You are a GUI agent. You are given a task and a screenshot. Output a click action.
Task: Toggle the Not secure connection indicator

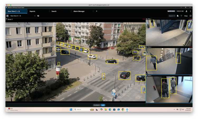pos(171,11)
